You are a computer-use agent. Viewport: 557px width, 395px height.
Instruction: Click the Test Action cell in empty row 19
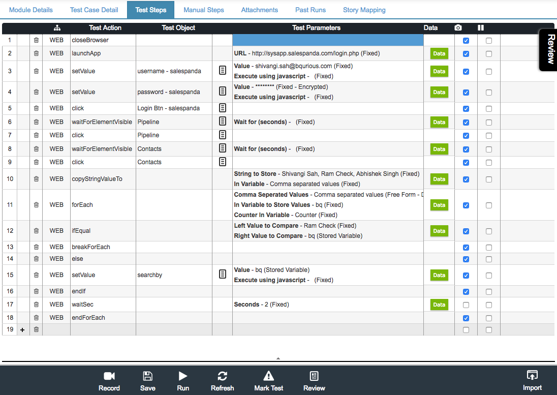103,329
